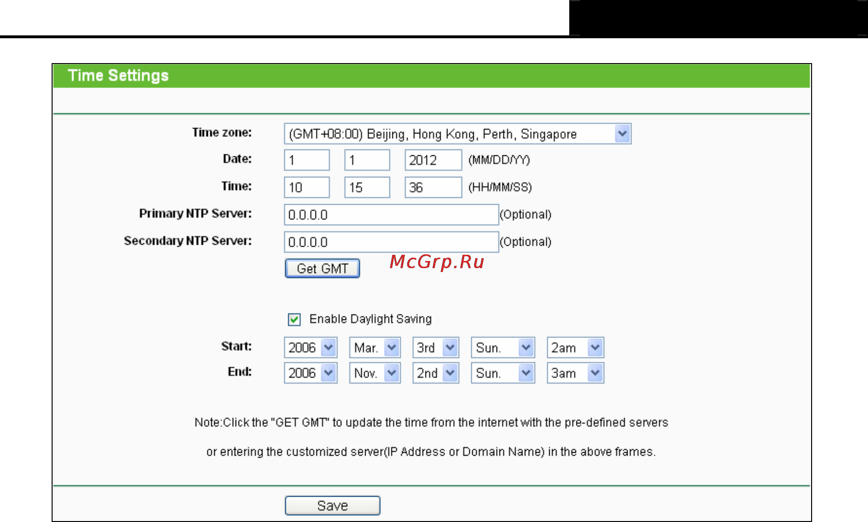Focus the Primary NTP Server field
868x522 pixels.
(391, 215)
